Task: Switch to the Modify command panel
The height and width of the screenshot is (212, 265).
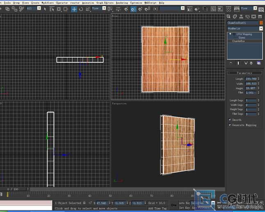Action: [x=235, y=16]
